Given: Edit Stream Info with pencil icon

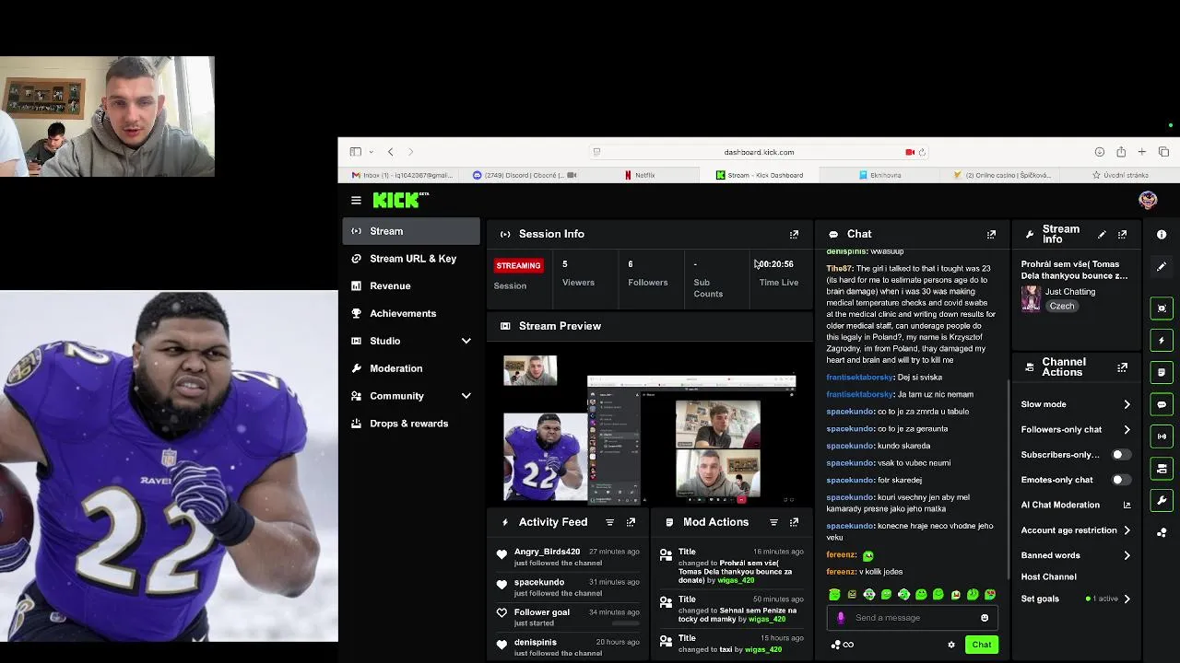Looking at the screenshot, I should coord(1102,234).
